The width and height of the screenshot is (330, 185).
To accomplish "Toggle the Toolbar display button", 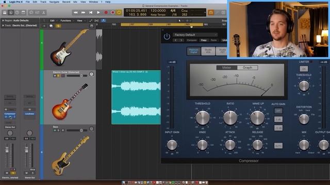I will point(23,12).
